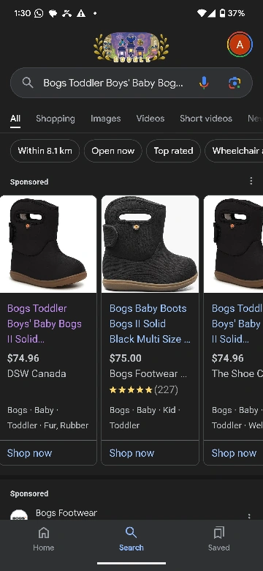Open account avatar with letter A
Image resolution: width=263 pixels, height=571 pixels.
240,45
